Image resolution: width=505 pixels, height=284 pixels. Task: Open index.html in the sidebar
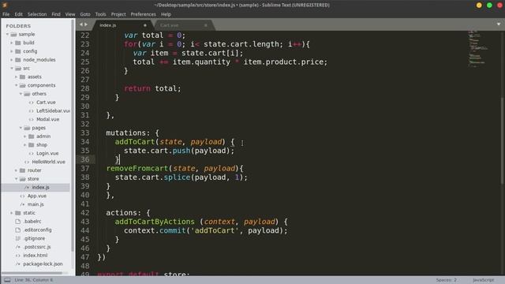(x=35, y=256)
